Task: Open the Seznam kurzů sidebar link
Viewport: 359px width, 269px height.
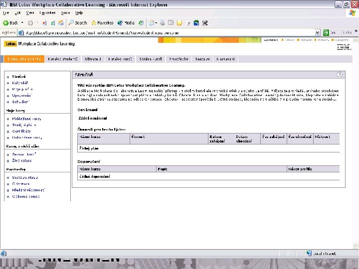Action: (24, 154)
